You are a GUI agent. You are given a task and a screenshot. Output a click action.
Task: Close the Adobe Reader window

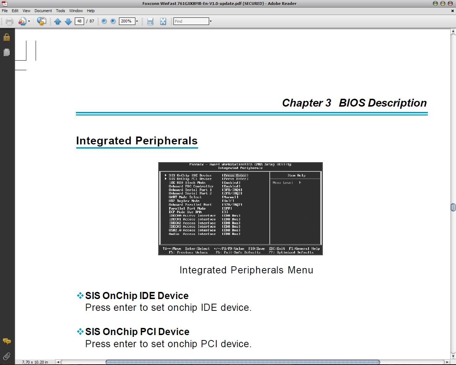pos(451,4)
